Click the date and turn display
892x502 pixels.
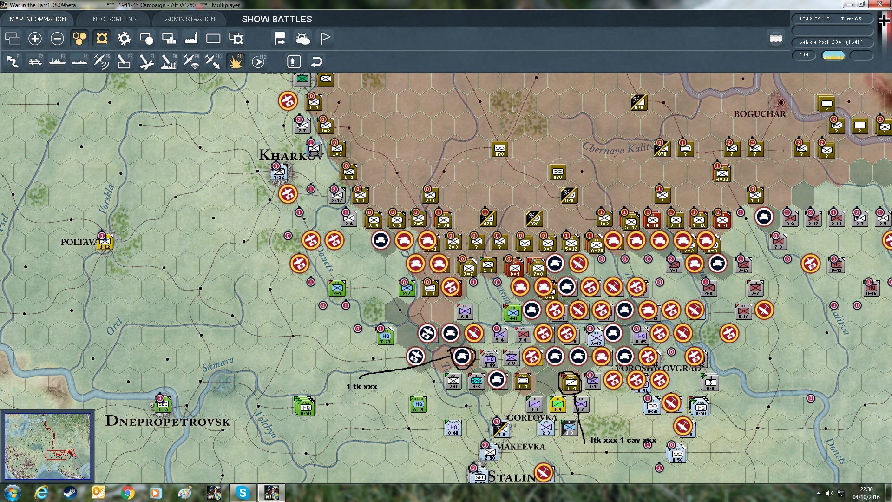click(x=832, y=19)
